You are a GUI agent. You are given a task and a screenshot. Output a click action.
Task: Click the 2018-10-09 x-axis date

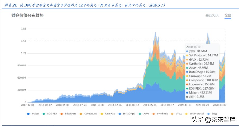coord(98,105)
